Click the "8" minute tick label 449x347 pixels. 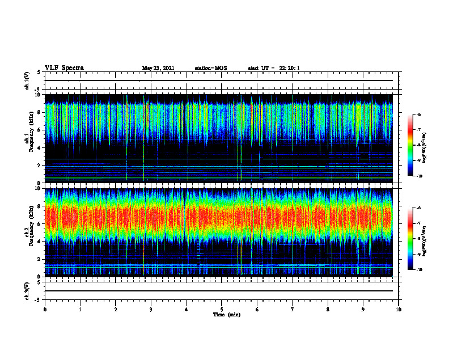tap(328, 310)
